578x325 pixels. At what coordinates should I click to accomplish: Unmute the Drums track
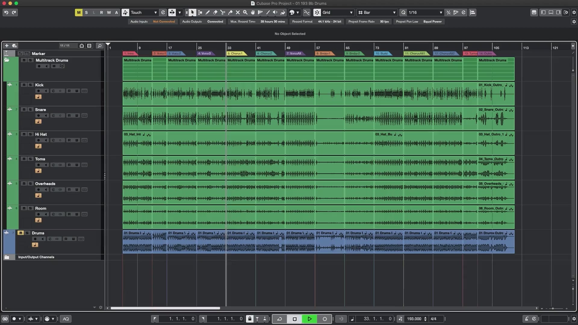point(20,233)
